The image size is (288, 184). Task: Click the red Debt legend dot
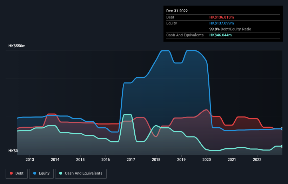pyautogui.click(x=11, y=173)
